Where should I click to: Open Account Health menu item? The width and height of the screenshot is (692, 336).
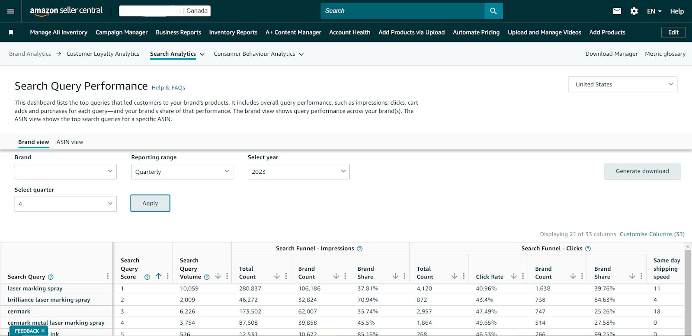349,32
